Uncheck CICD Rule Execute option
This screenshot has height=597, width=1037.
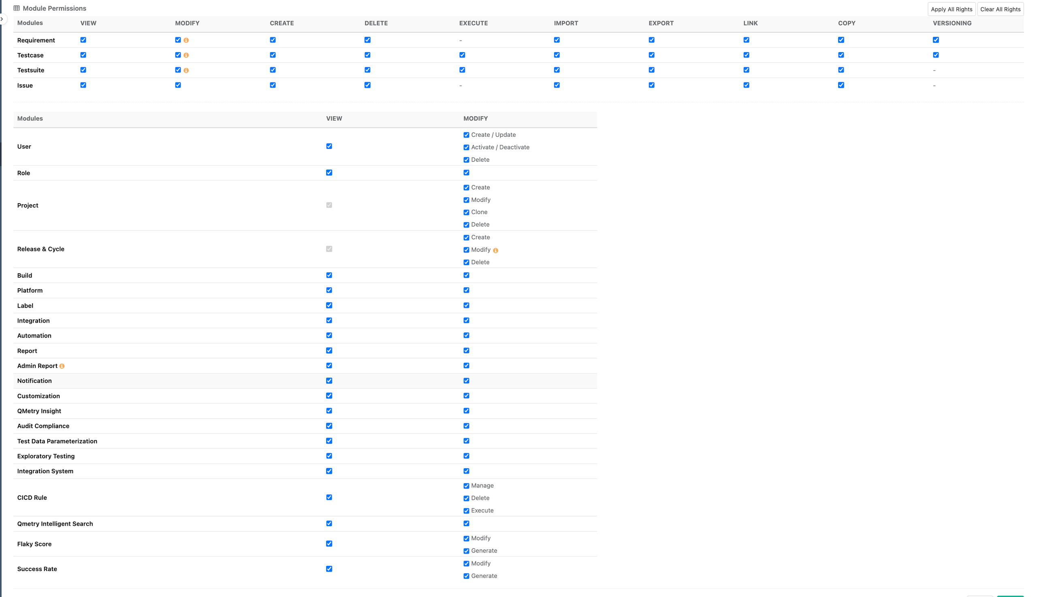point(466,511)
